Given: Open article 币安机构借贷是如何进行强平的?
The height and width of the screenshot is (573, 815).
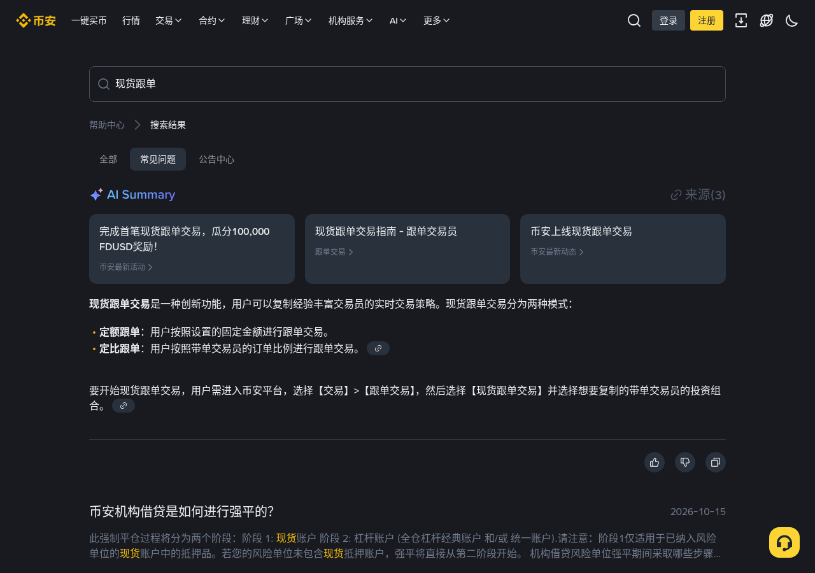Looking at the screenshot, I should tap(181, 512).
